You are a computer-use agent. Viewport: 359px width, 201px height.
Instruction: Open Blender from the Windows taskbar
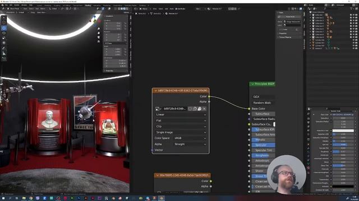click(162, 198)
